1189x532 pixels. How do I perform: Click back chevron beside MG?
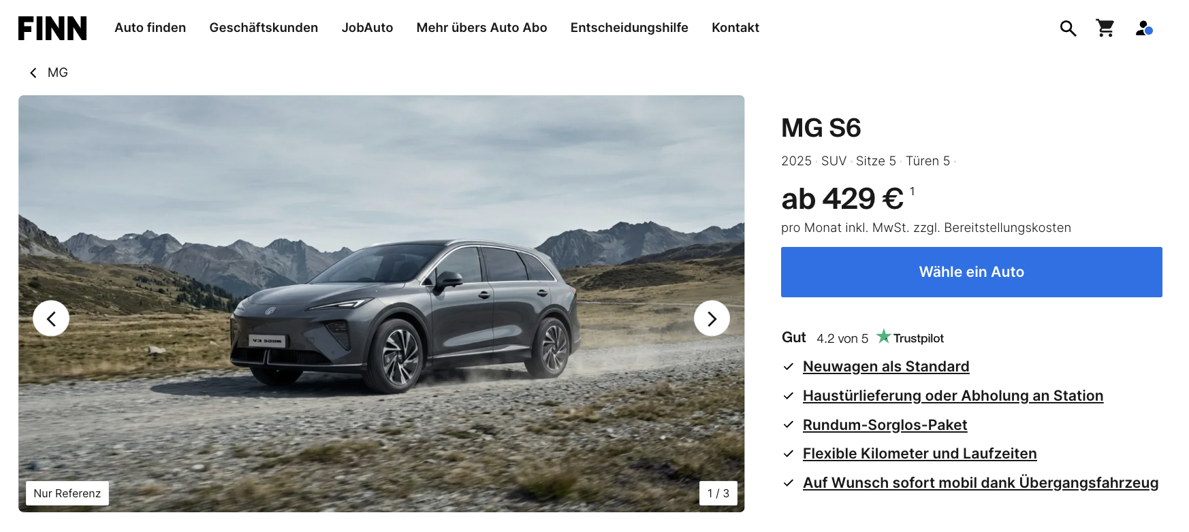[33, 73]
